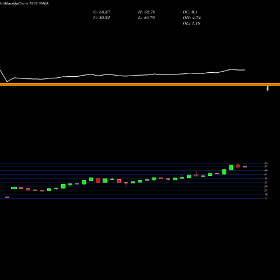Select the large red candle mid-chart near 36
280x280 pixels.
(x=98, y=181)
